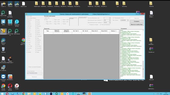Toggle the Kucoin exchange checkbox
170x95 pixels.
[36, 22]
